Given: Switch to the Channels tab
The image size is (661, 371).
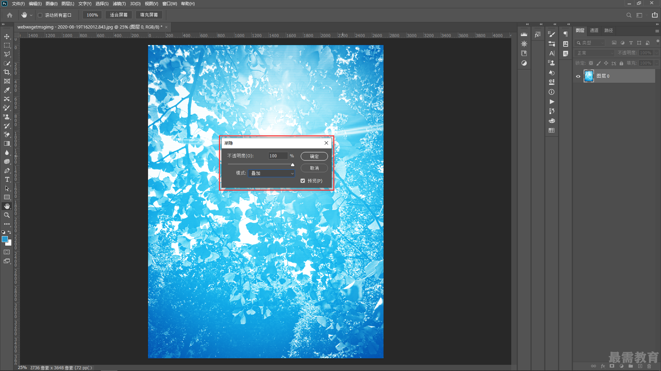Looking at the screenshot, I should (594, 31).
